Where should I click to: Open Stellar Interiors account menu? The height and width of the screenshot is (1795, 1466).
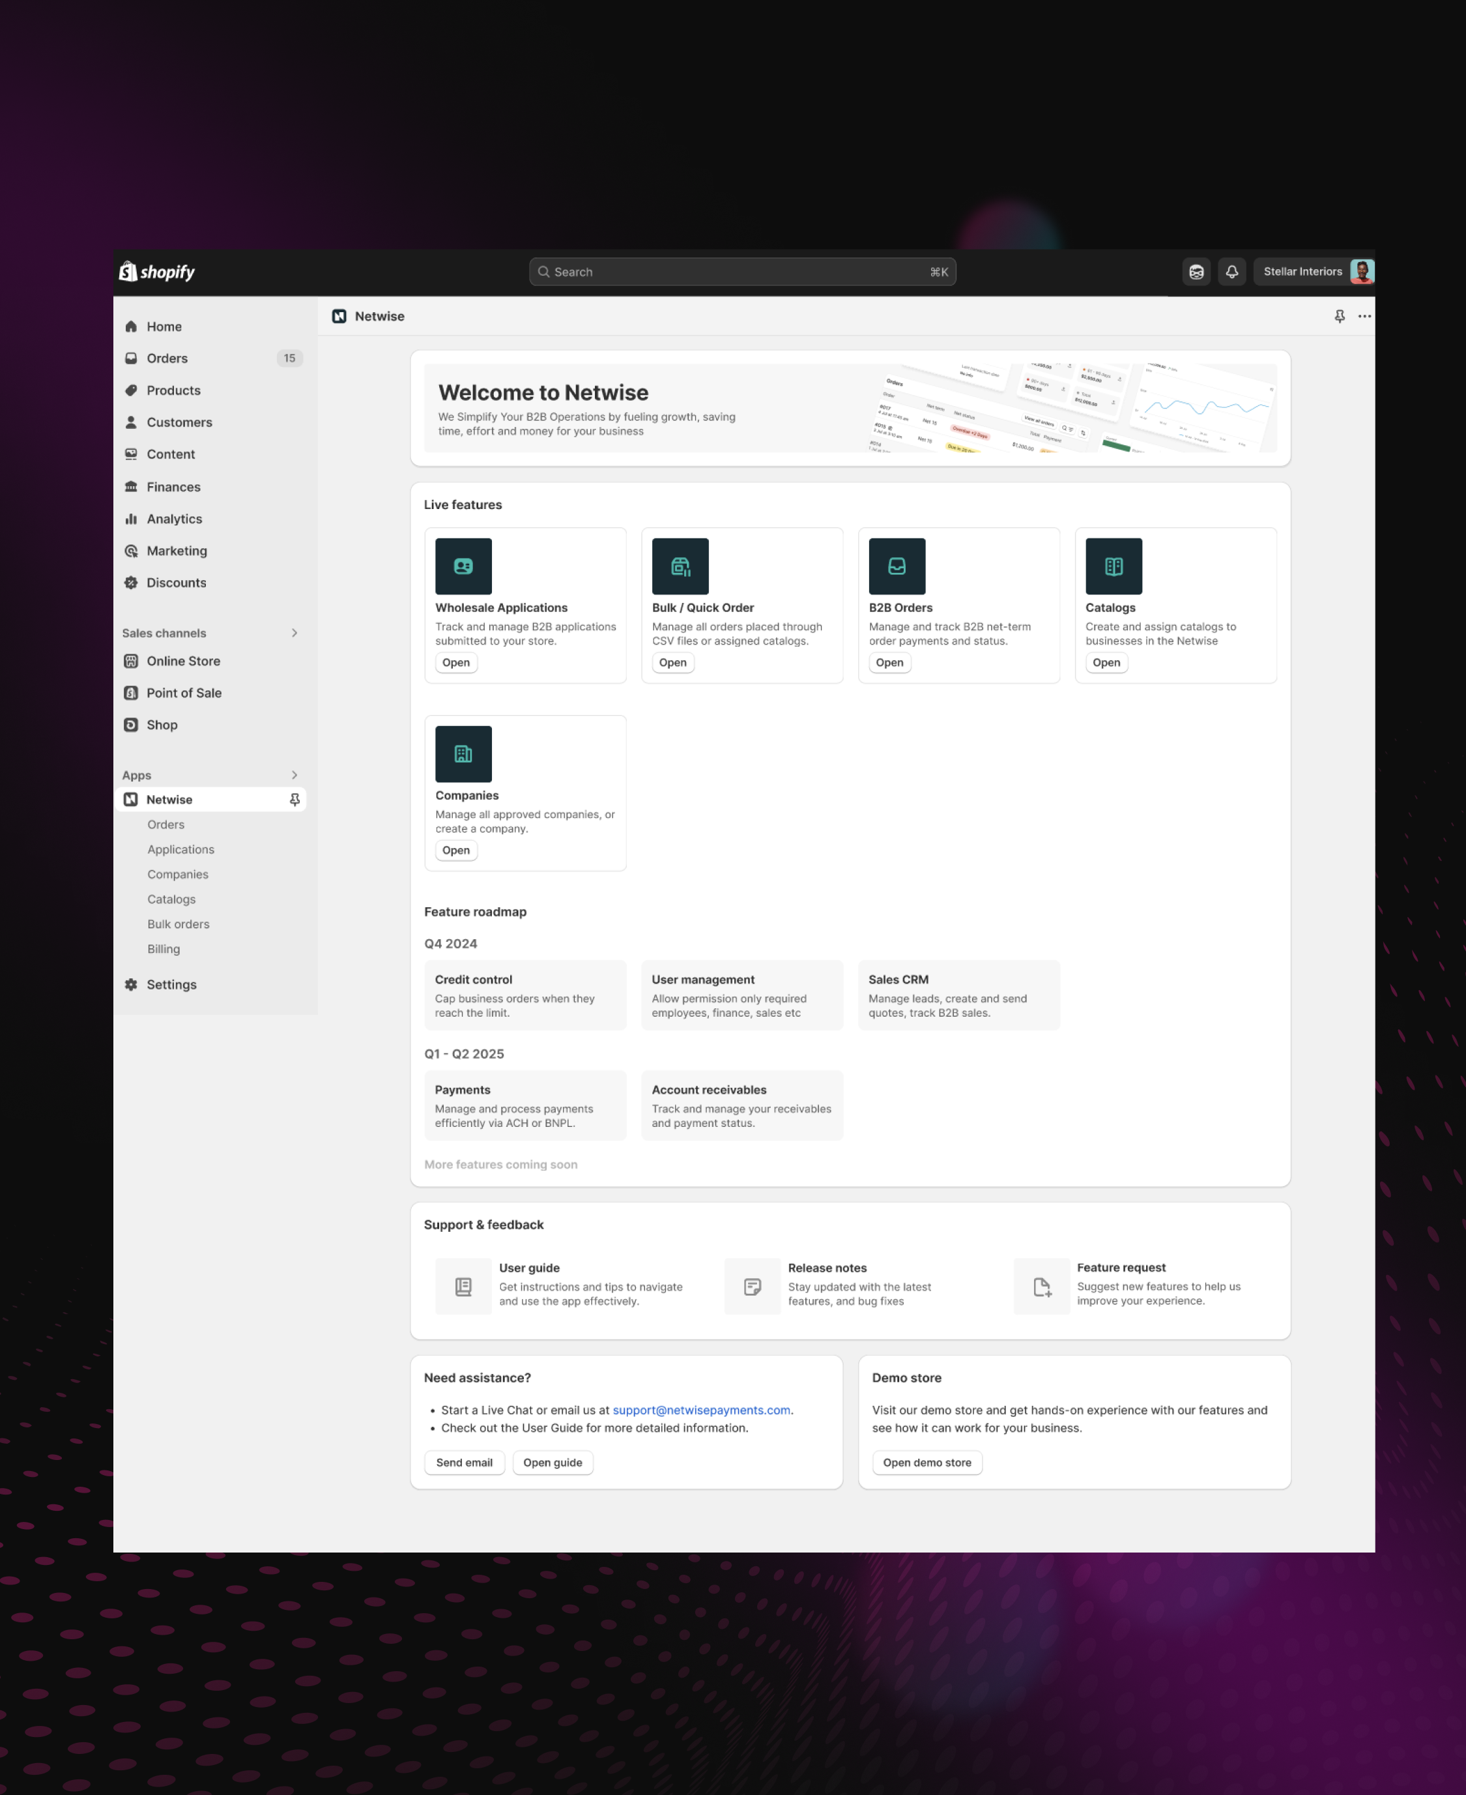(x=1314, y=272)
